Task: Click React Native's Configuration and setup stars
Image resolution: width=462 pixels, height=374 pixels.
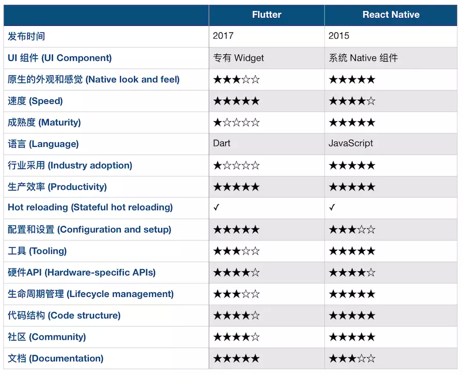Action: click(352, 230)
